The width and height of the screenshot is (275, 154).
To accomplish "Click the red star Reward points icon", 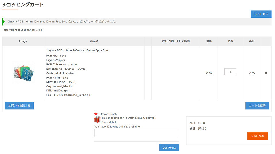I will click(x=96, y=114).
